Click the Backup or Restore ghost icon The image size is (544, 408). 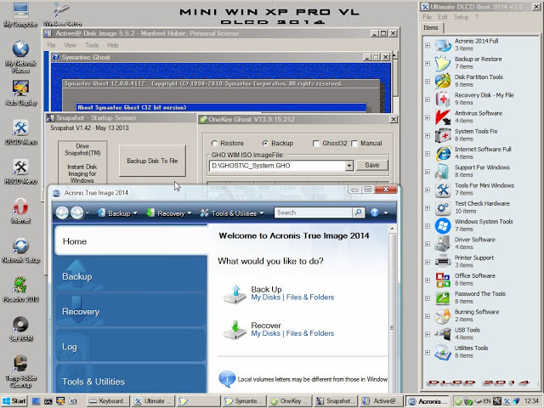click(443, 63)
